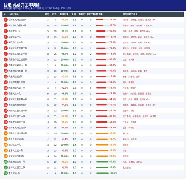The height and width of the screenshot is (179, 186).
Task: Click the 88.0% rate in row 18
Action: tap(113, 116)
